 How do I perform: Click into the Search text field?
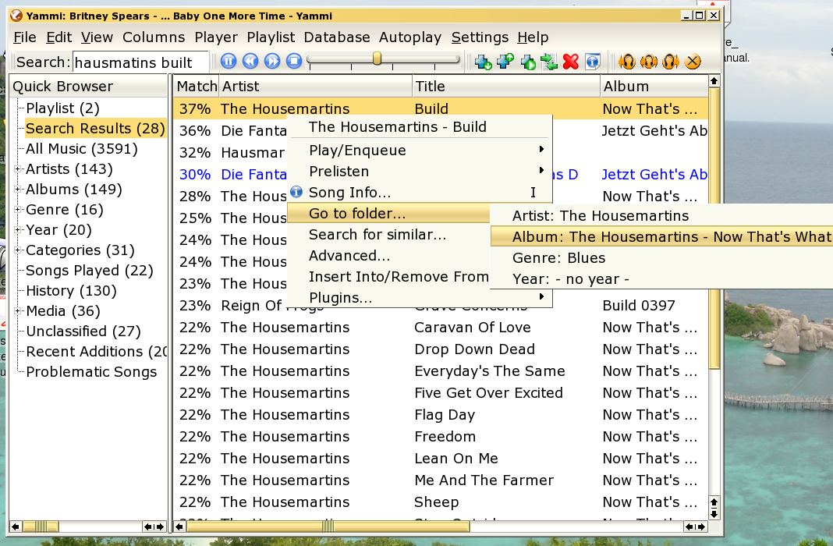[x=140, y=62]
